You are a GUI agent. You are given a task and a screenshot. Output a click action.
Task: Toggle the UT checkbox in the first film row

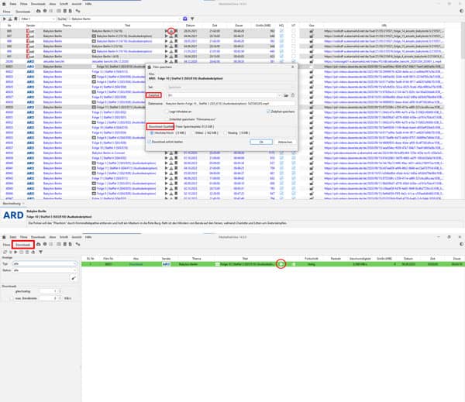tap(293, 31)
